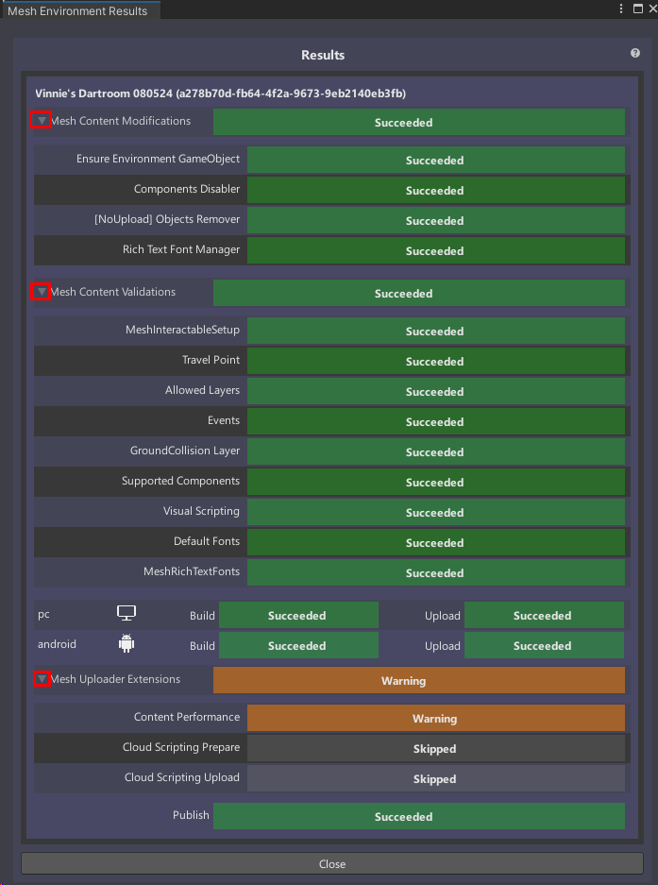Click the android Upload Succeeded status
The width and height of the screenshot is (658, 885).
[544, 645]
